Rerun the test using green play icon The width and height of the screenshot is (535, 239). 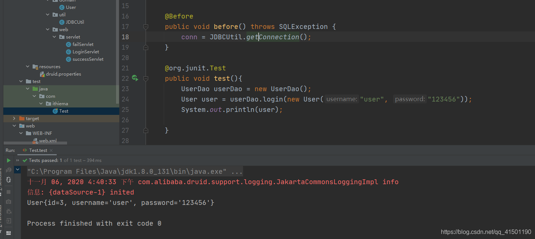(8, 160)
